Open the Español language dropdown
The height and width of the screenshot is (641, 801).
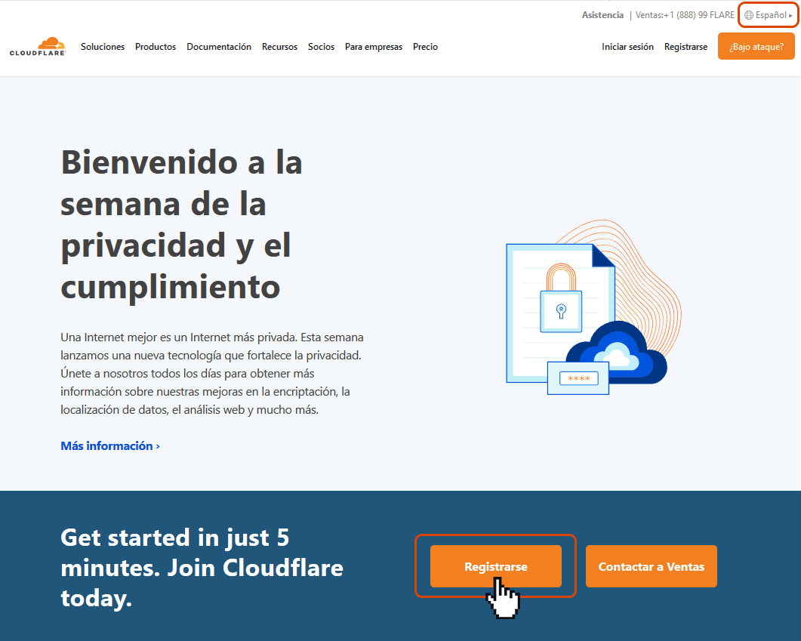tap(770, 15)
